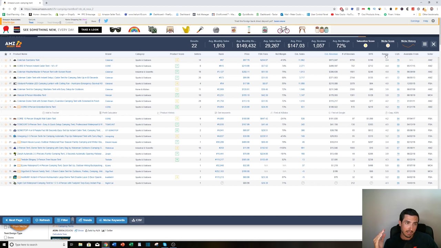The width and height of the screenshot is (441, 248).
Task: Close the AMZScout Pro panel
Action: click(433, 44)
